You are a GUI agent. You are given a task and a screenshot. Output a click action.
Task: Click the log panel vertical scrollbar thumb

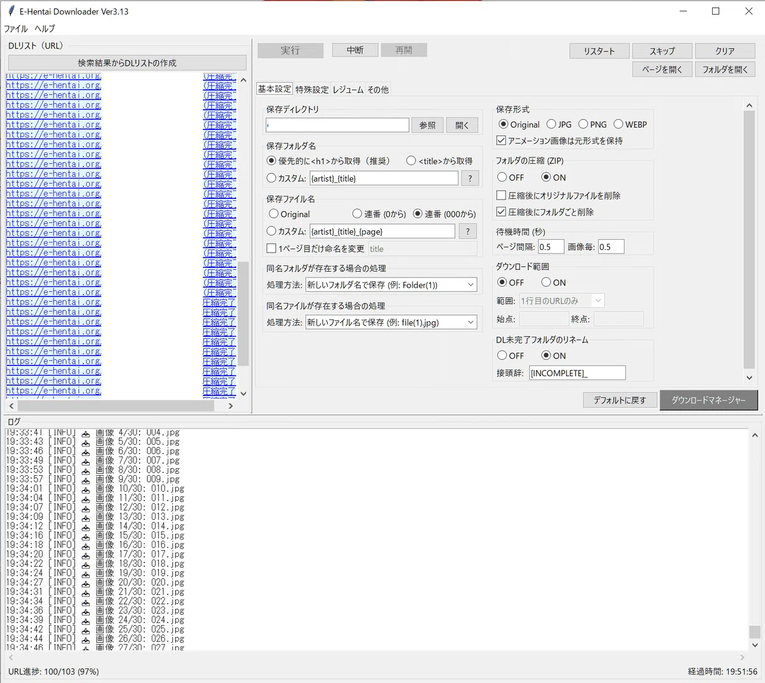tap(755, 631)
